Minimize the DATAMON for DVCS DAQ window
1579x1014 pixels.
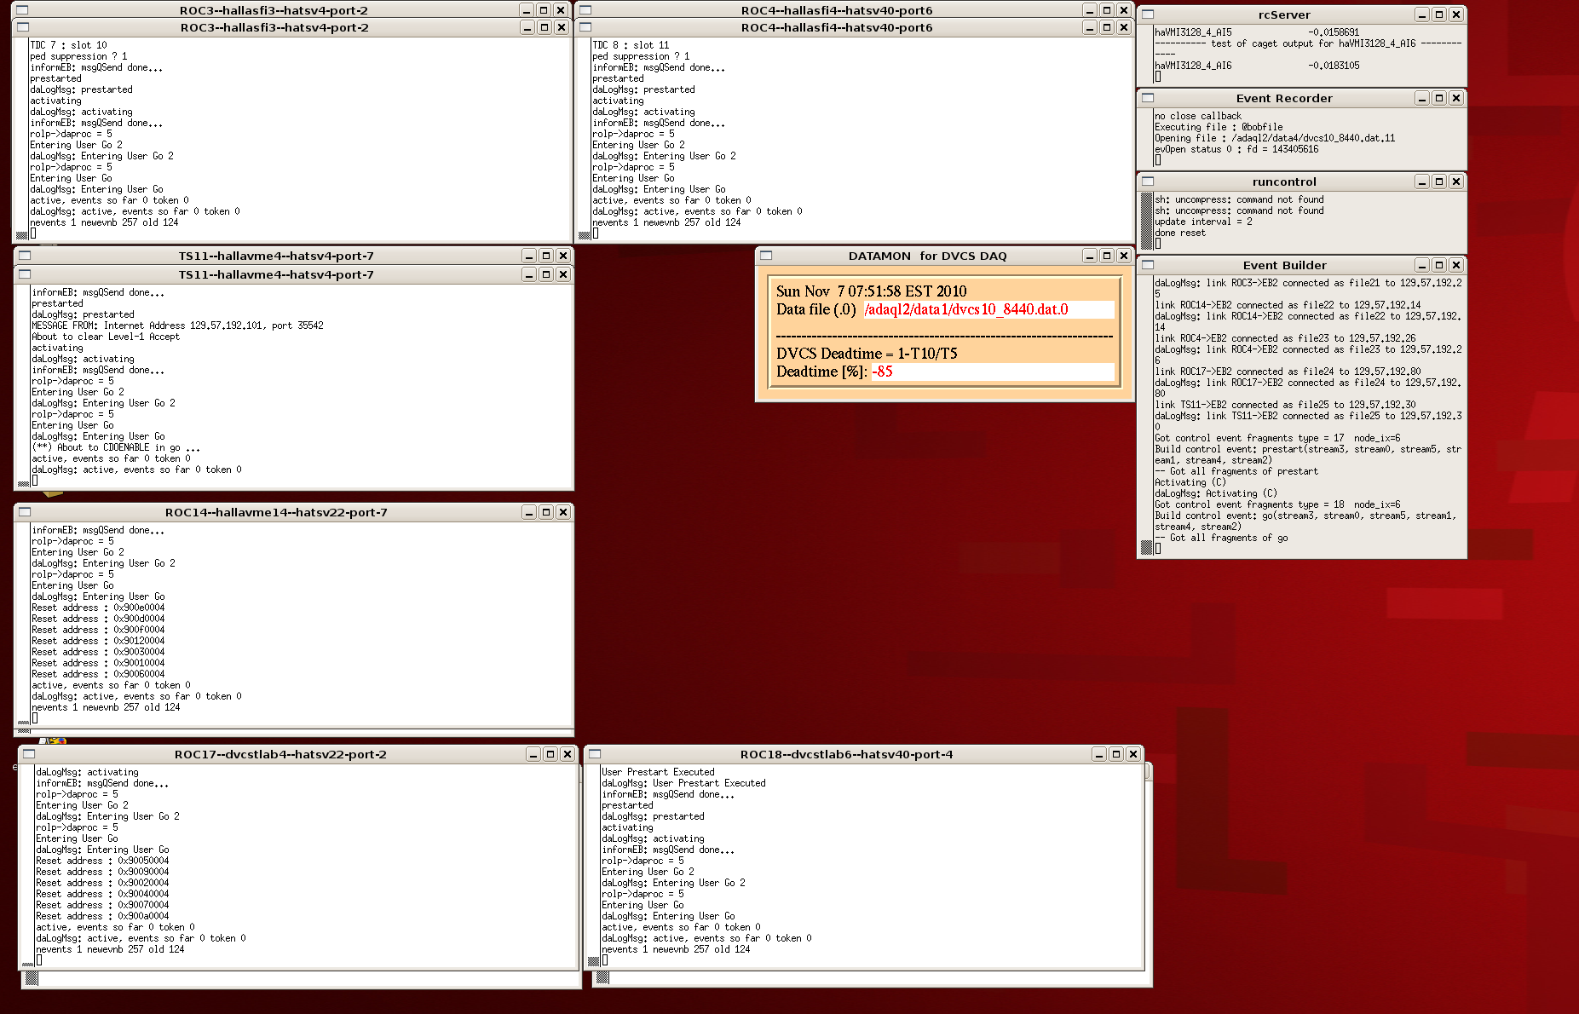(1090, 256)
